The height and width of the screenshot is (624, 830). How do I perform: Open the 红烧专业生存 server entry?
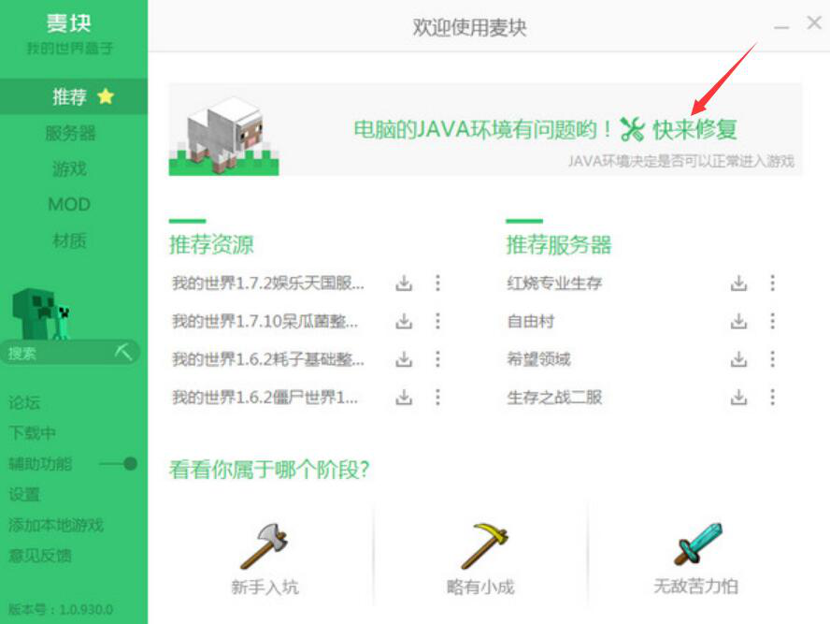pos(554,283)
